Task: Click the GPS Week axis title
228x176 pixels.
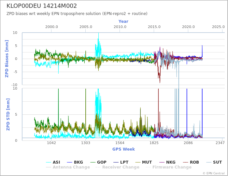Action: (123, 149)
